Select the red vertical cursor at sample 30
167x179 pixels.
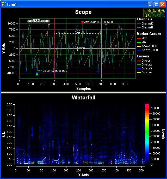pos(54,48)
